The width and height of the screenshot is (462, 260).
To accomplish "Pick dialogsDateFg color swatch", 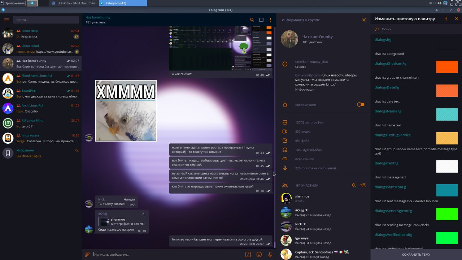I will (x=447, y=91).
